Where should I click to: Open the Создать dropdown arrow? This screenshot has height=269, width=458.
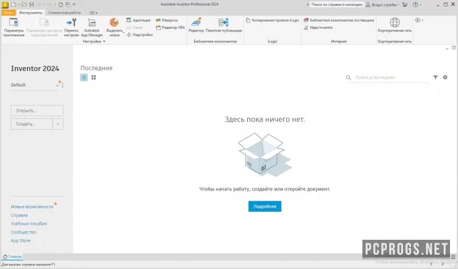click(x=58, y=124)
